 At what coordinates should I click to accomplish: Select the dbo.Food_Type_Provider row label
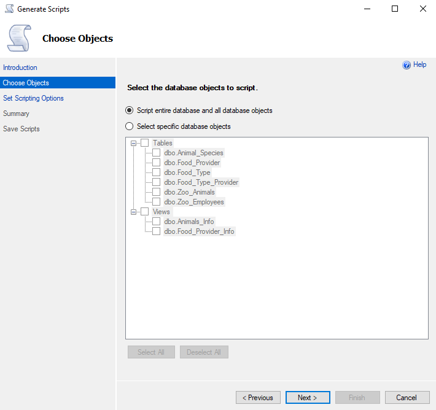pyautogui.click(x=201, y=182)
